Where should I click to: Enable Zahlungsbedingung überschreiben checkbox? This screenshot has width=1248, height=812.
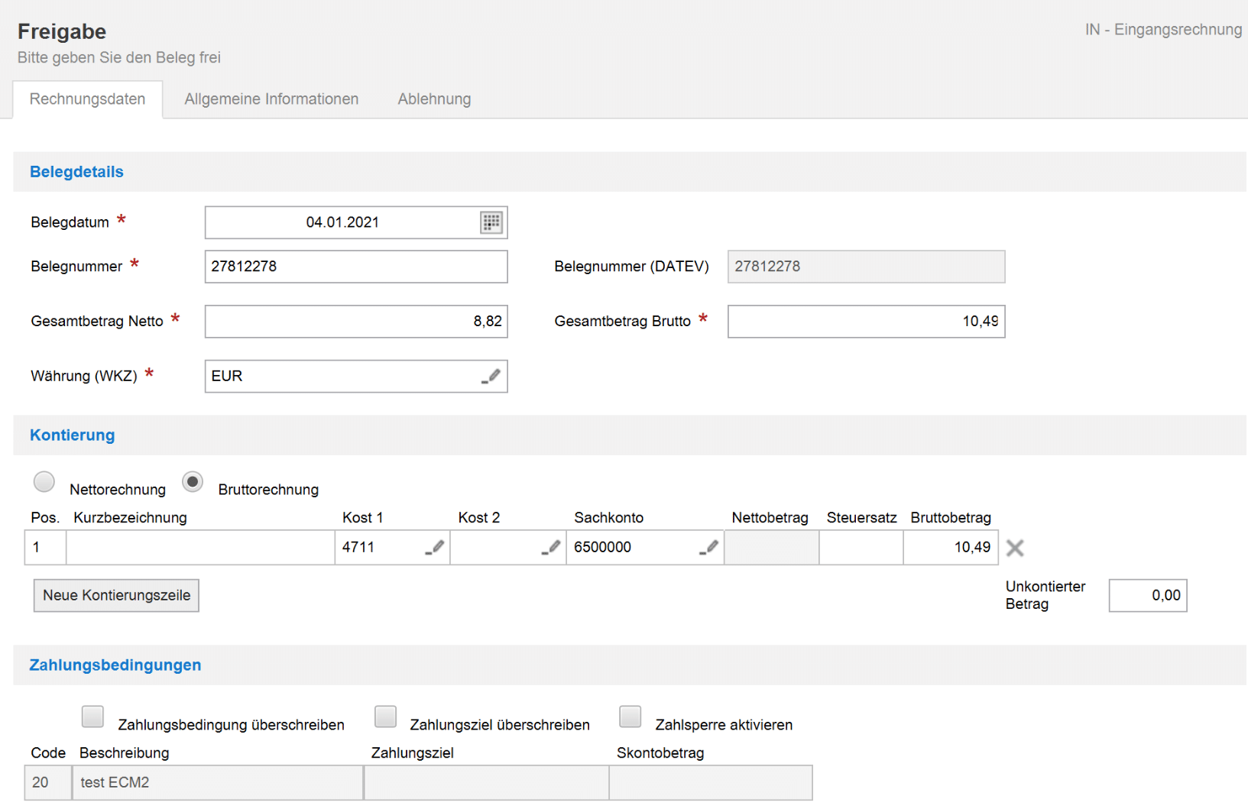click(x=92, y=717)
